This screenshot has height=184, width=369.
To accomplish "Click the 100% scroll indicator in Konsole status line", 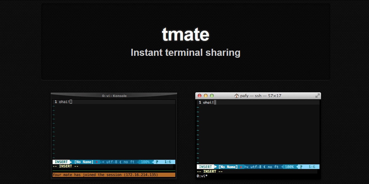I will [x=145, y=162].
